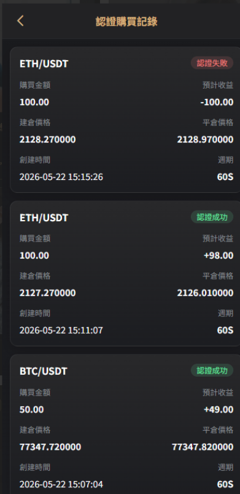The image size is (240, 494).
Task: Click purchase amount 50.00 in BTC card
Action: click(32, 410)
